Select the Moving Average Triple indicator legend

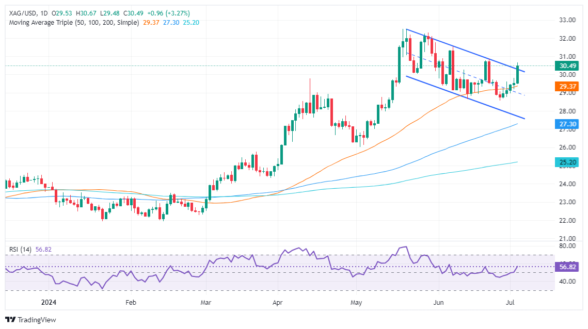click(74, 23)
